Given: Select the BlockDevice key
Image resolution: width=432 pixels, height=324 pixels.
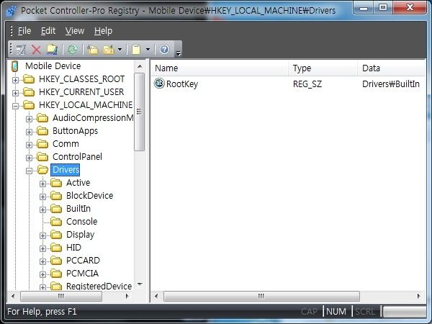Looking at the screenshot, I should [x=89, y=196].
